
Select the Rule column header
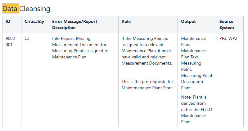pyautogui.click(x=126, y=22)
